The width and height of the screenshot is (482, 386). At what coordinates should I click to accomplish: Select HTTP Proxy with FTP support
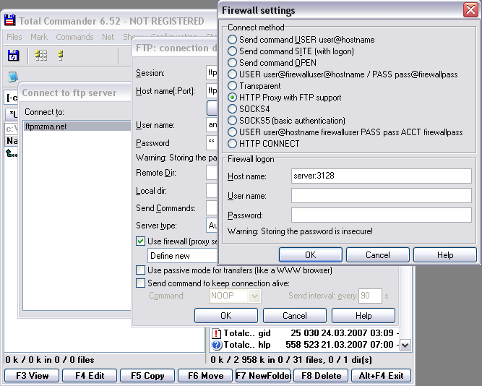click(x=233, y=97)
